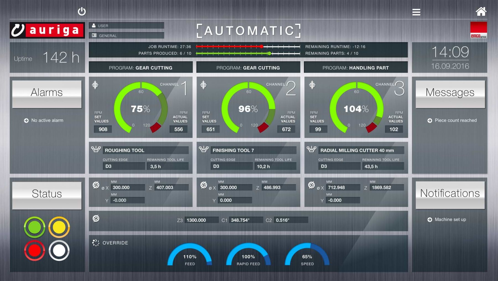Toggle the red status light
Image resolution: width=498 pixels, height=281 pixels.
35,250
